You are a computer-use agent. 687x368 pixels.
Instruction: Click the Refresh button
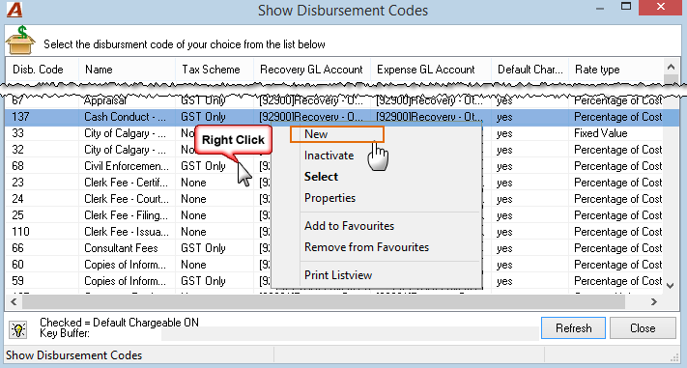[573, 328]
